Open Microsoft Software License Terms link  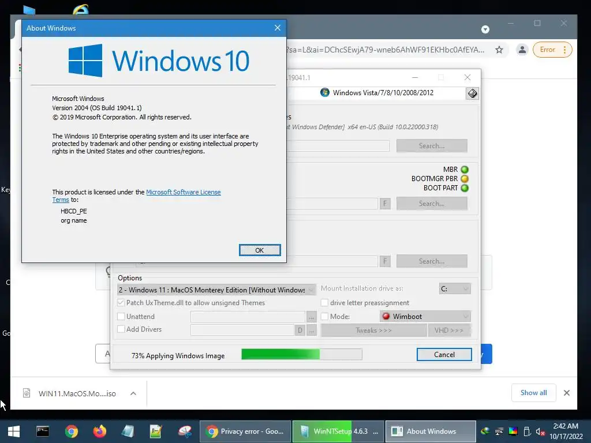pos(183,192)
